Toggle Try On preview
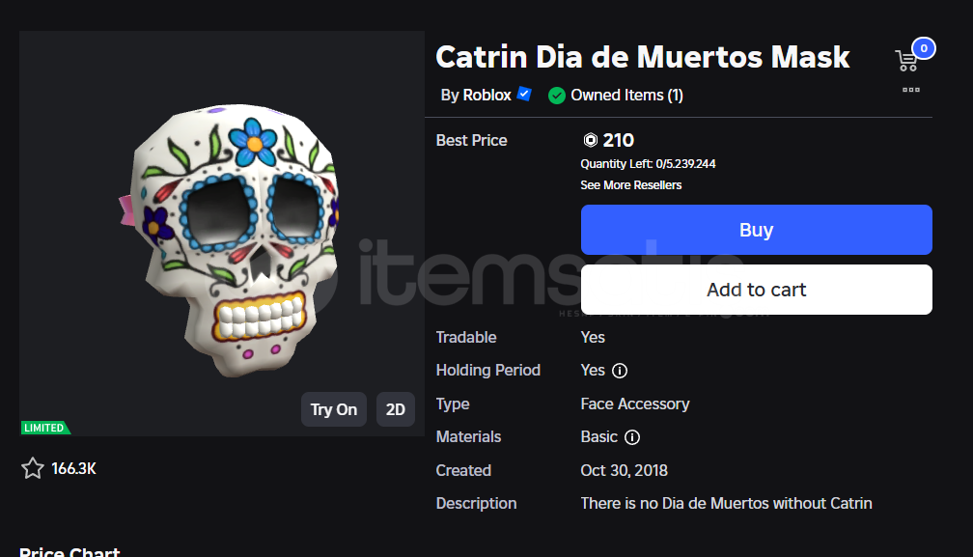This screenshot has width=973, height=557. 333,409
